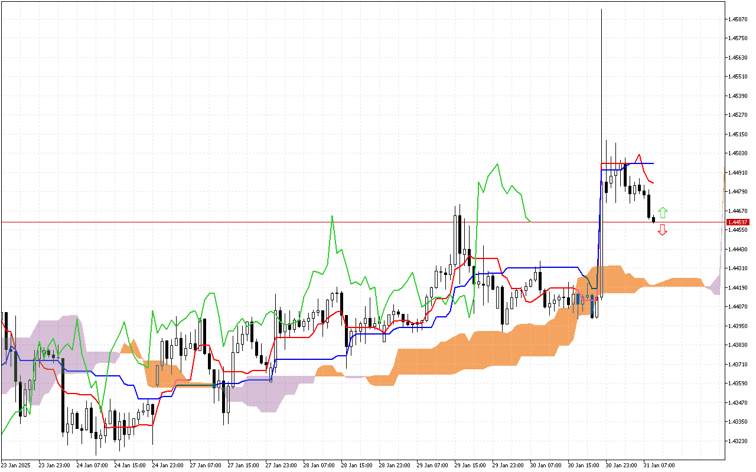Click the 1.44910 price scale value
This screenshot has height=472, width=756.
click(738, 173)
